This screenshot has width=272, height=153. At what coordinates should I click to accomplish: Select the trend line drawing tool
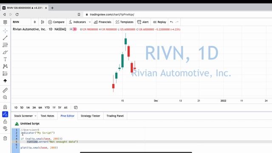click(x=5, y=38)
